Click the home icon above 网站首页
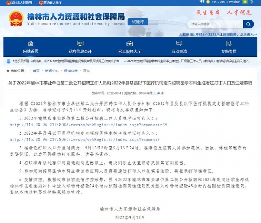 pyautogui.click(x=30, y=43)
